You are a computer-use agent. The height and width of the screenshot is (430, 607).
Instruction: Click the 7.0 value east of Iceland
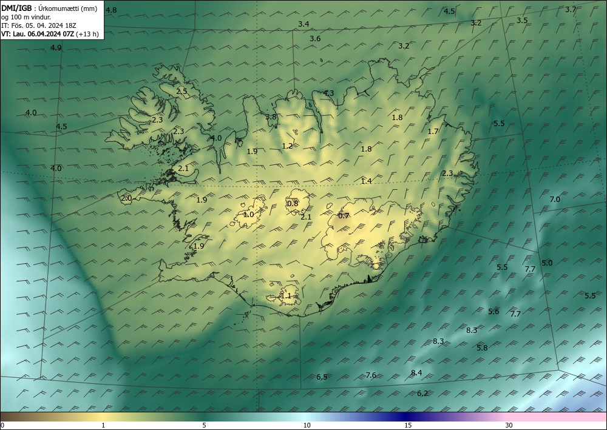(x=555, y=200)
